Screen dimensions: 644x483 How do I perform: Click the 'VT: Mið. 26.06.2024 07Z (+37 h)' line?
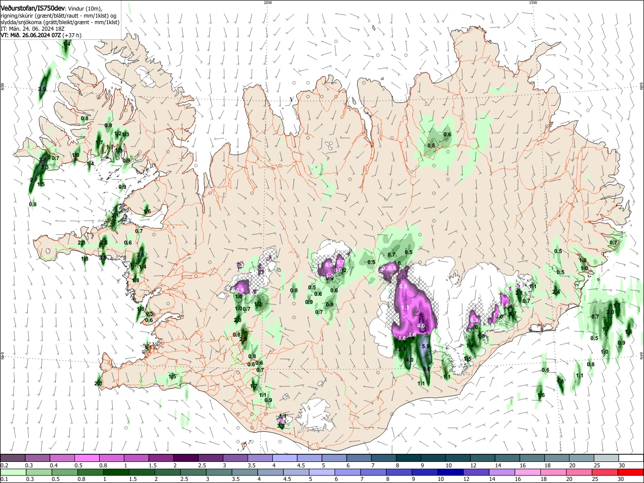(x=41, y=35)
